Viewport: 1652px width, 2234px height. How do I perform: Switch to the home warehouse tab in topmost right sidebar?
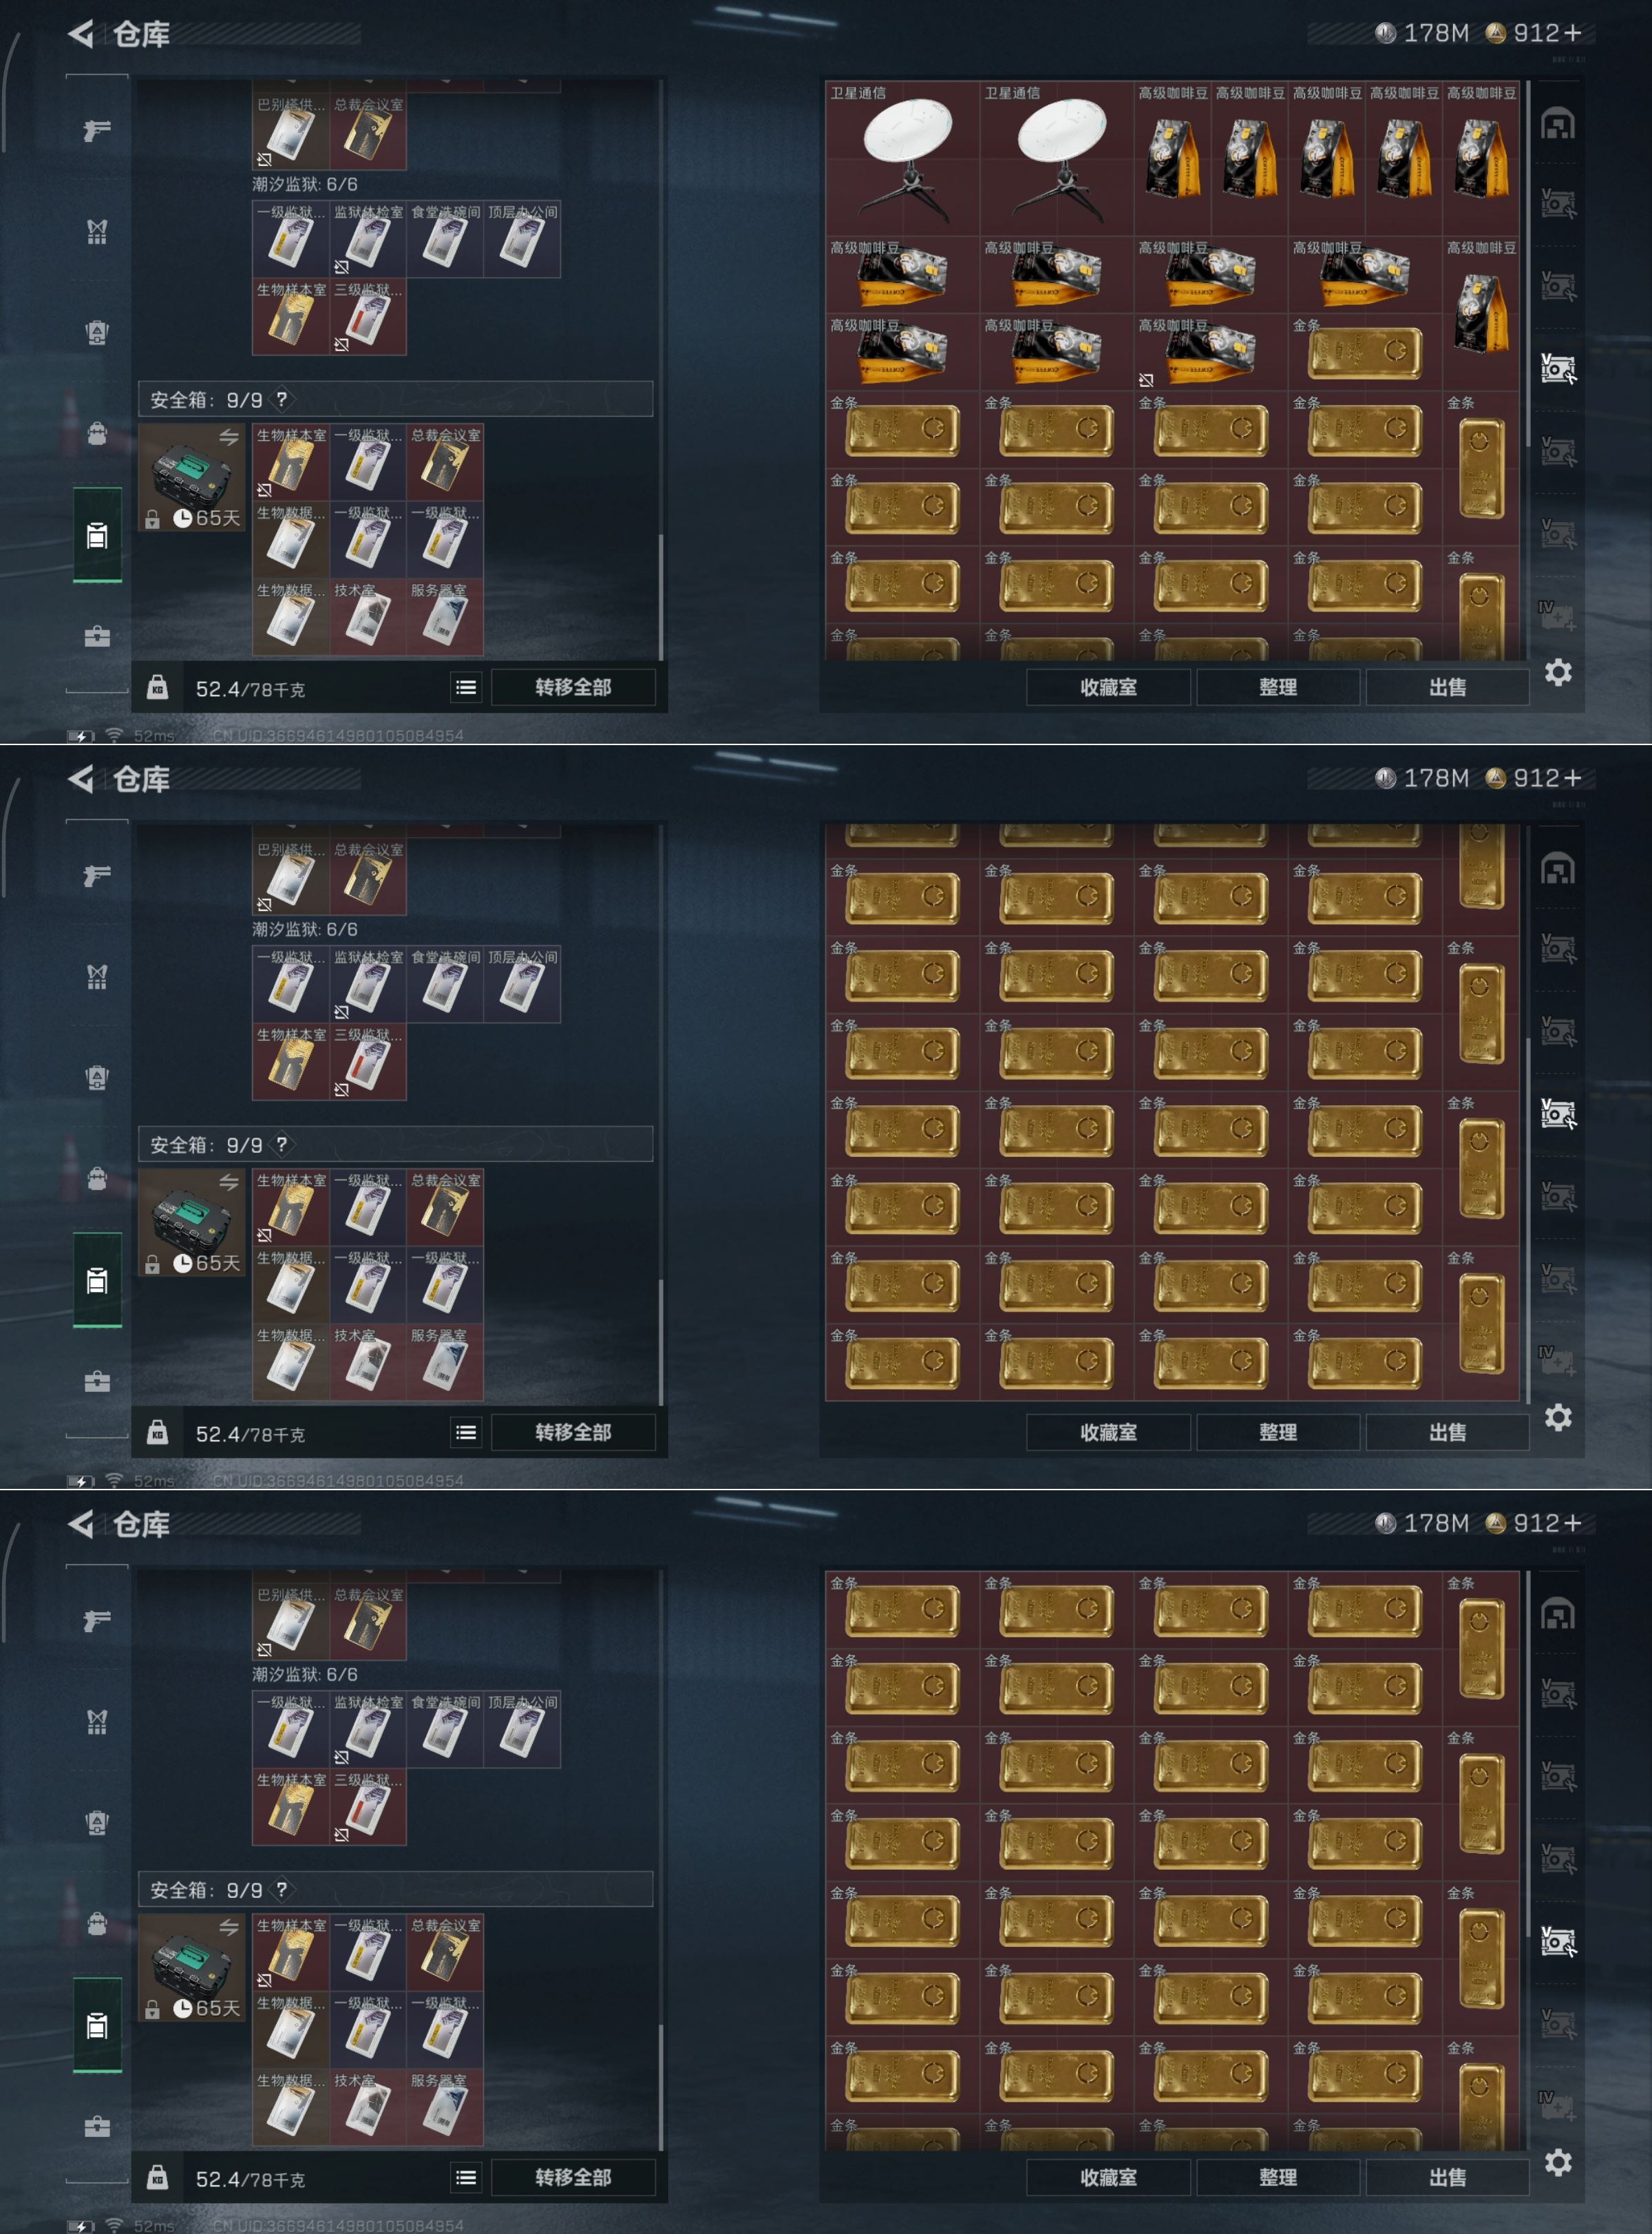pyautogui.click(x=1558, y=124)
